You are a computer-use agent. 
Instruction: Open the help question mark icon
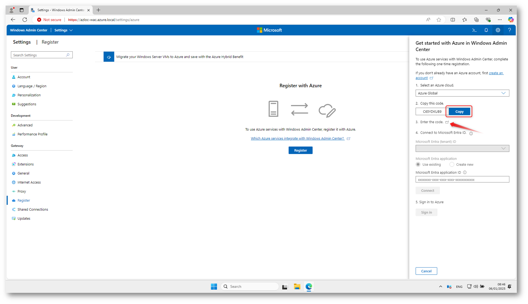click(x=509, y=30)
